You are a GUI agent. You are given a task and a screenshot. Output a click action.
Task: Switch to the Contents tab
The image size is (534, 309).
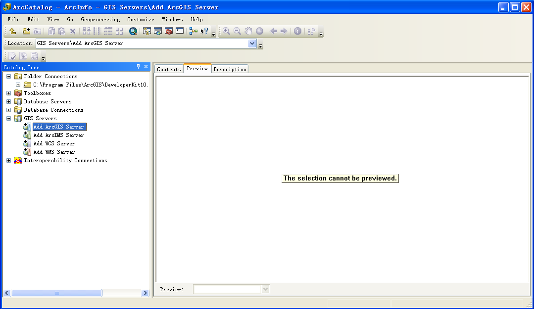(169, 69)
